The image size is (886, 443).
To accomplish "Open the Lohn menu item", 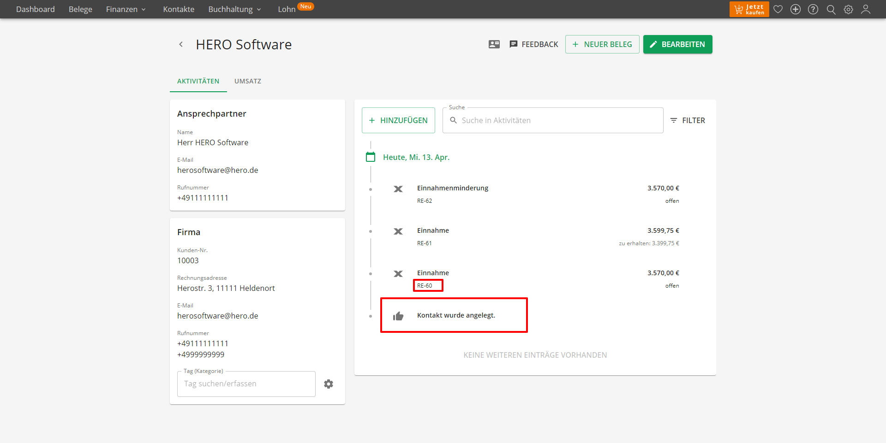I will 287,9.
